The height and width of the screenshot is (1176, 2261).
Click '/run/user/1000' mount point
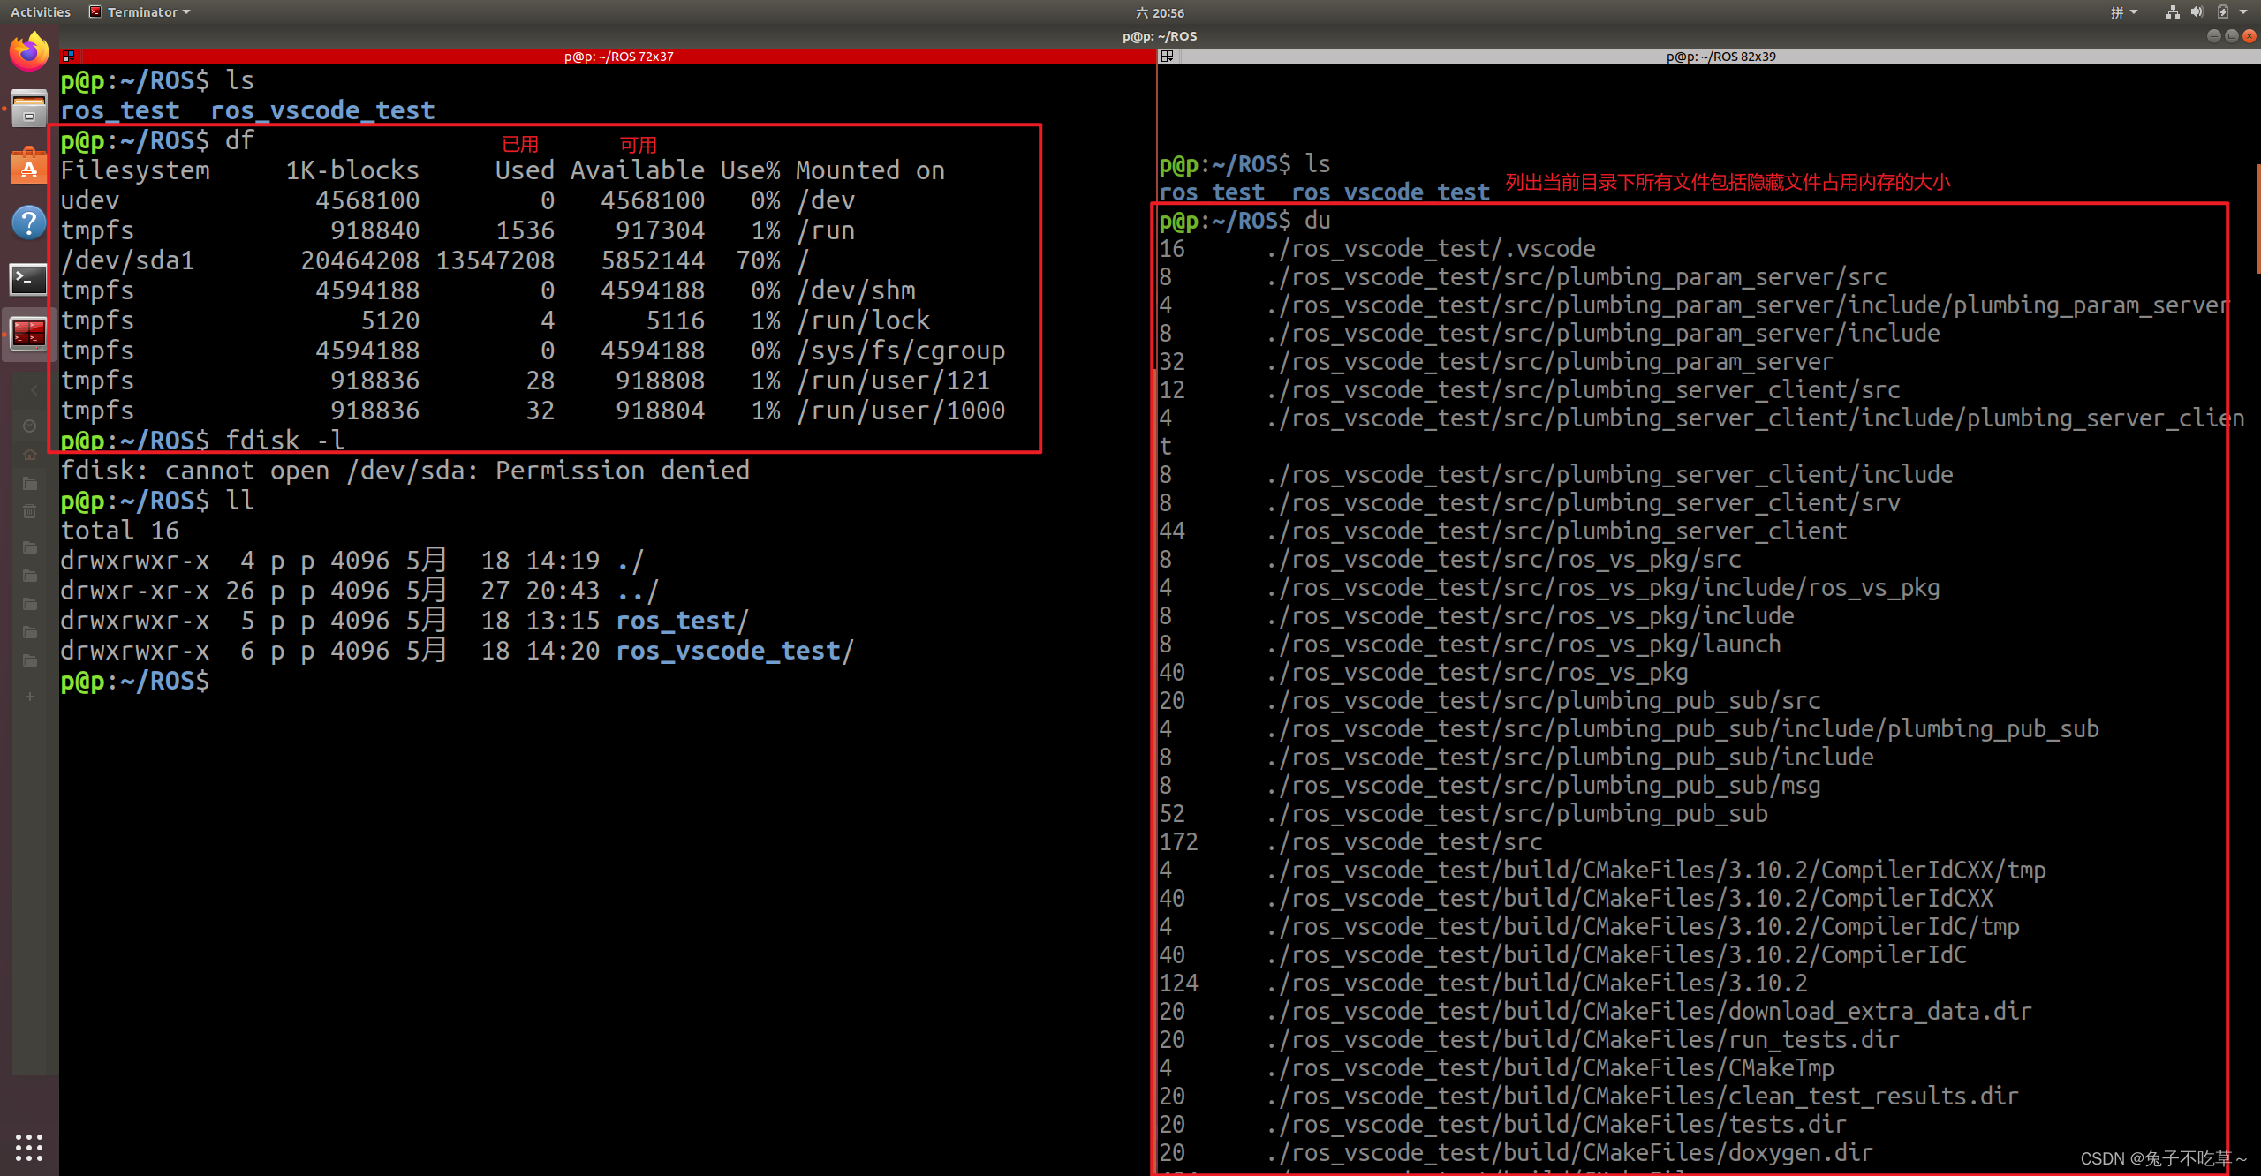(x=900, y=411)
